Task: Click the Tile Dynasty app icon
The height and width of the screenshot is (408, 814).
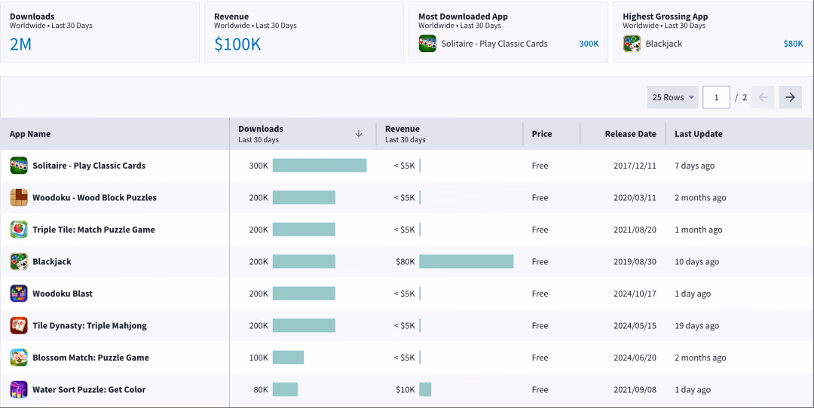Action: (x=19, y=325)
